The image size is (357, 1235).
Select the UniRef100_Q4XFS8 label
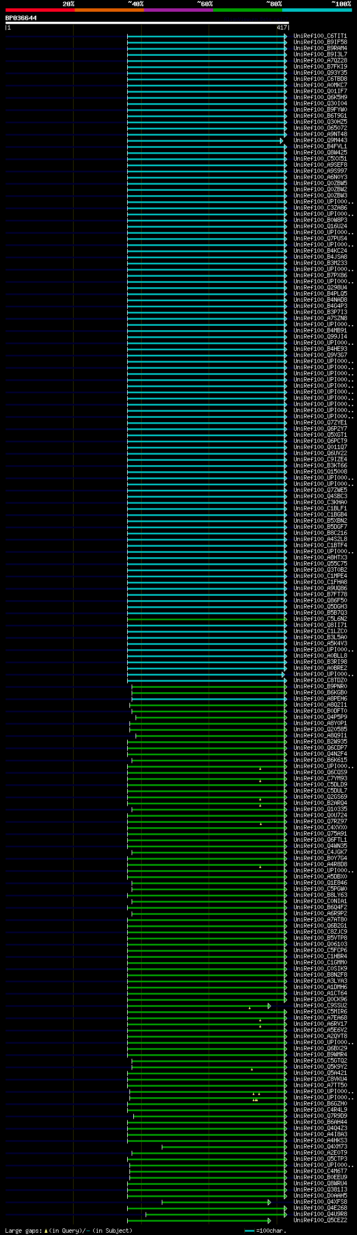coord(320,1202)
